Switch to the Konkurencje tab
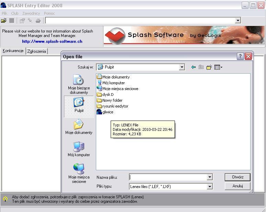The image size is (266, 212). tap(13, 51)
